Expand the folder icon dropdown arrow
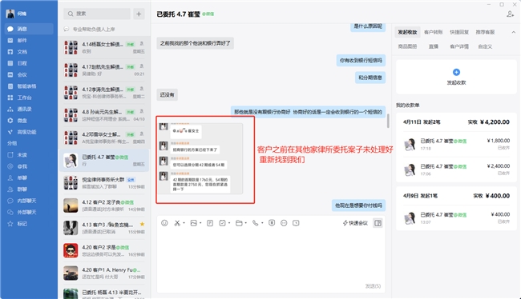 click(x=245, y=223)
